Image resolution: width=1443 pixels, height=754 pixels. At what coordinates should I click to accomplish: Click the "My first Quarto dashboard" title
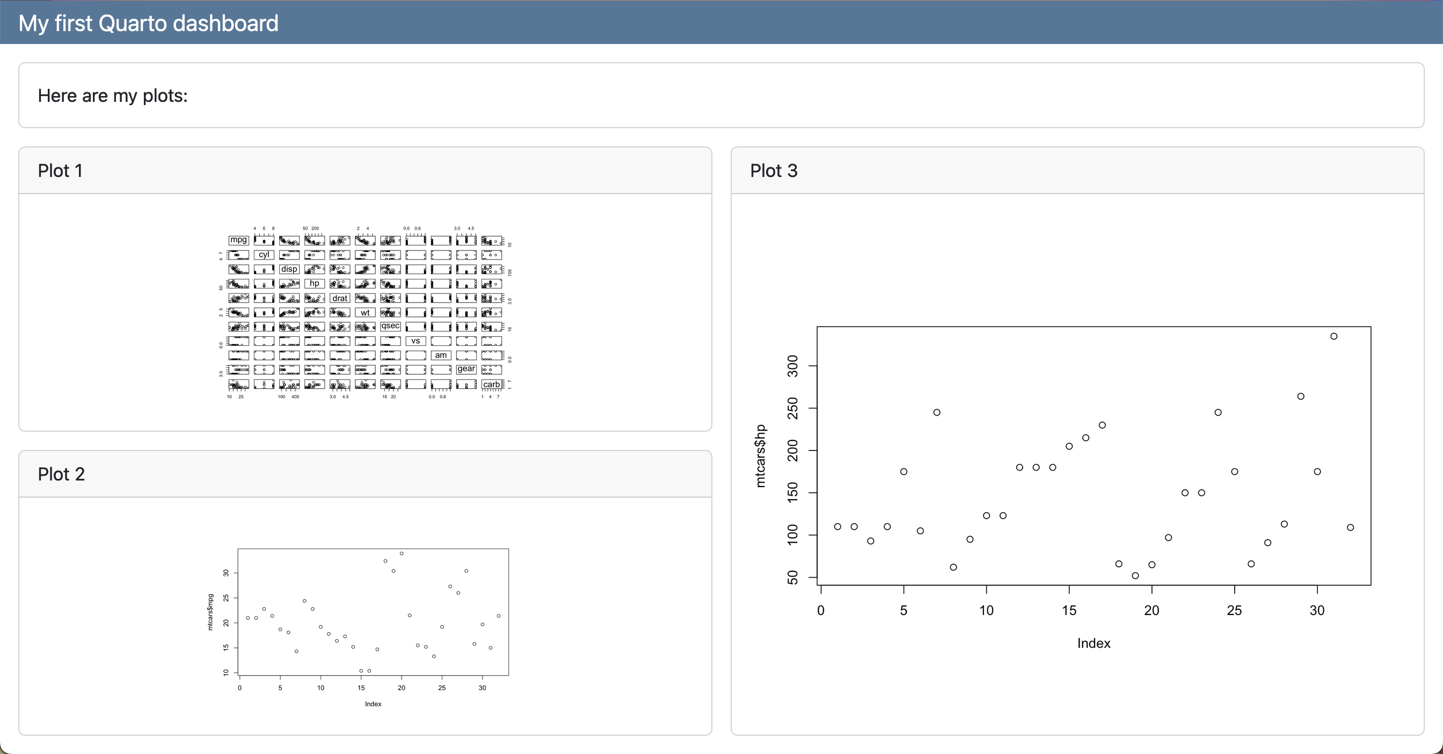coord(148,23)
